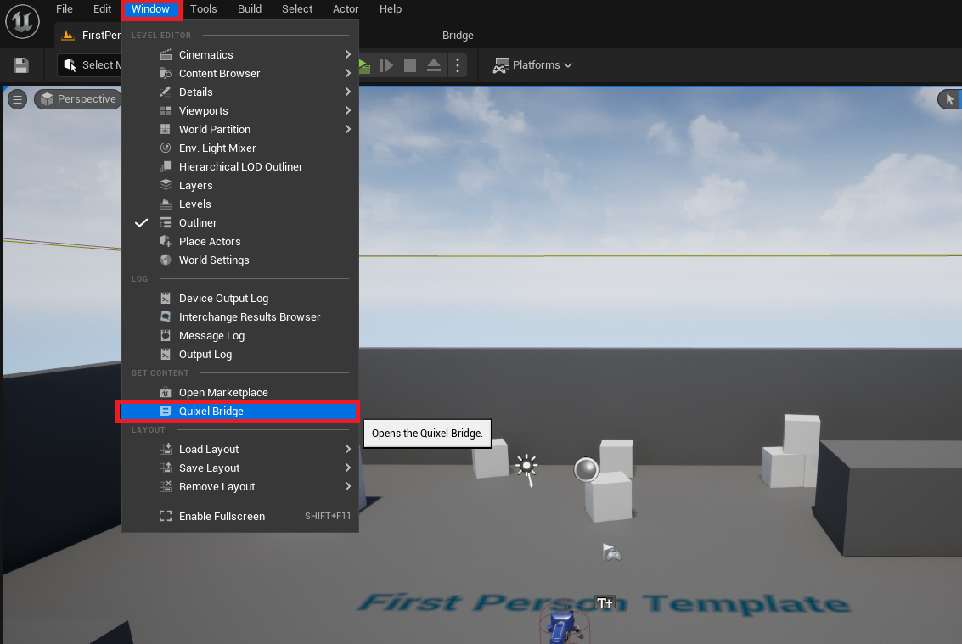Open the viewport options hamburger menu
The width and height of the screenshot is (962, 644).
pyautogui.click(x=16, y=98)
